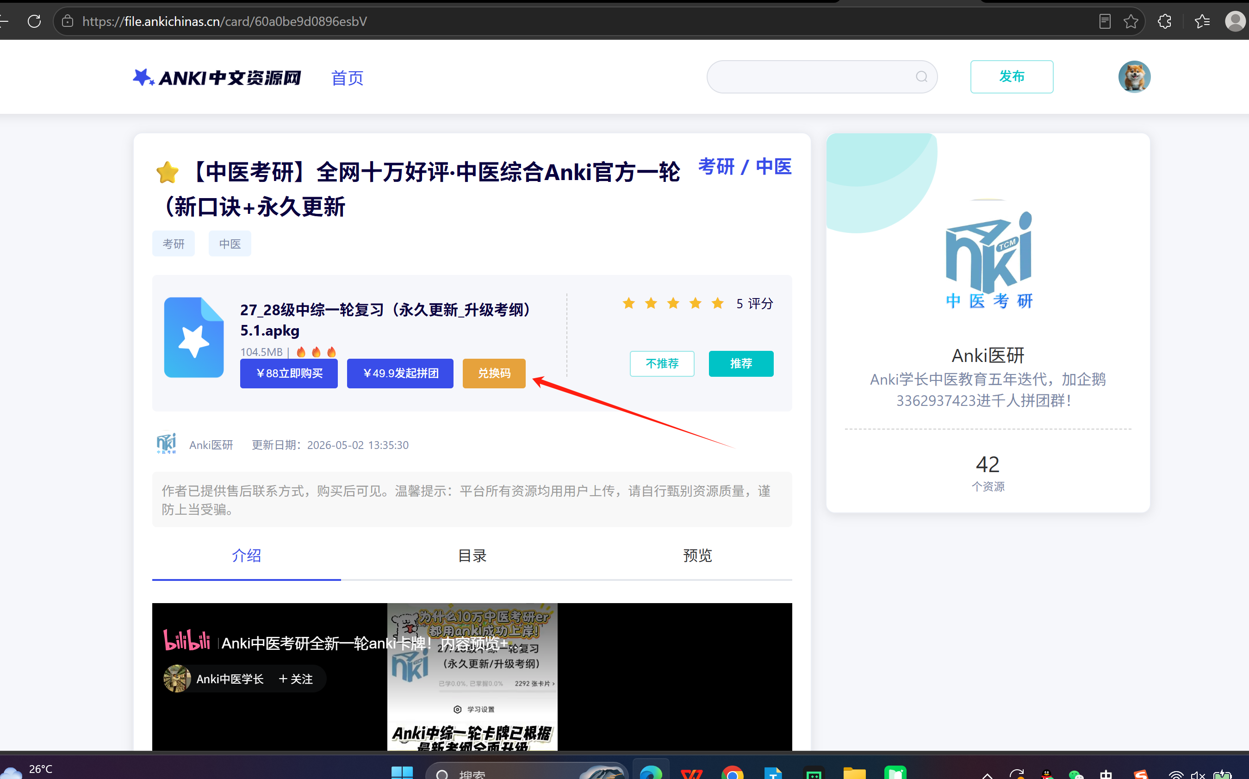Click the blue apkg file icon
This screenshot has width=1249, height=779.
[x=193, y=337]
